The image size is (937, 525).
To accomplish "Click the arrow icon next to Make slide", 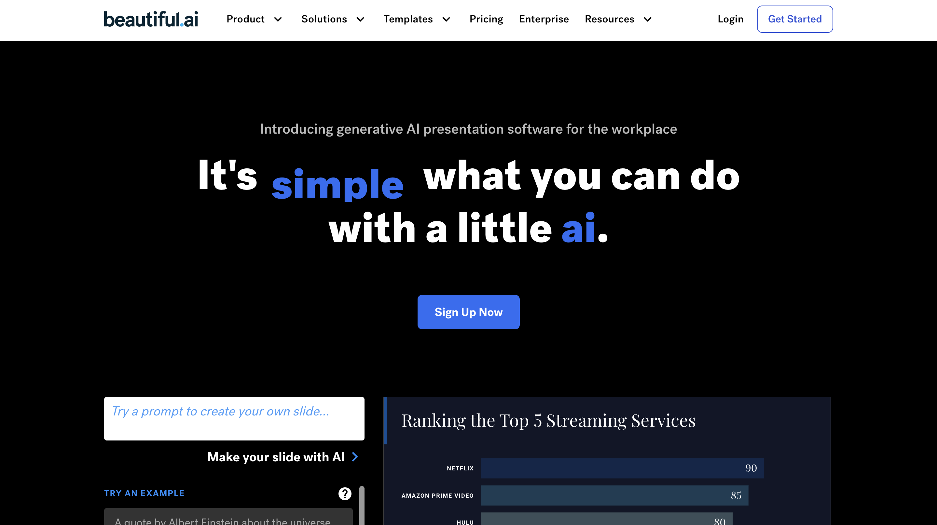I will pyautogui.click(x=356, y=457).
